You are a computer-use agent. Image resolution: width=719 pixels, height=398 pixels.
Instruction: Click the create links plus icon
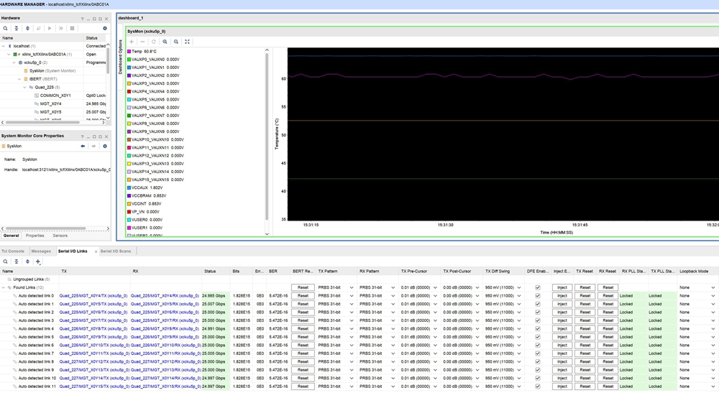[38, 262]
